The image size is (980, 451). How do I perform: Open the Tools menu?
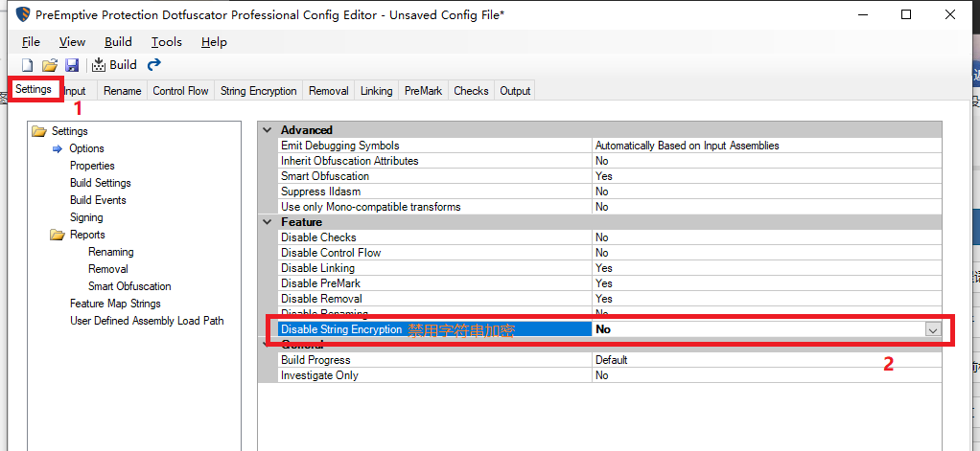[x=166, y=42]
